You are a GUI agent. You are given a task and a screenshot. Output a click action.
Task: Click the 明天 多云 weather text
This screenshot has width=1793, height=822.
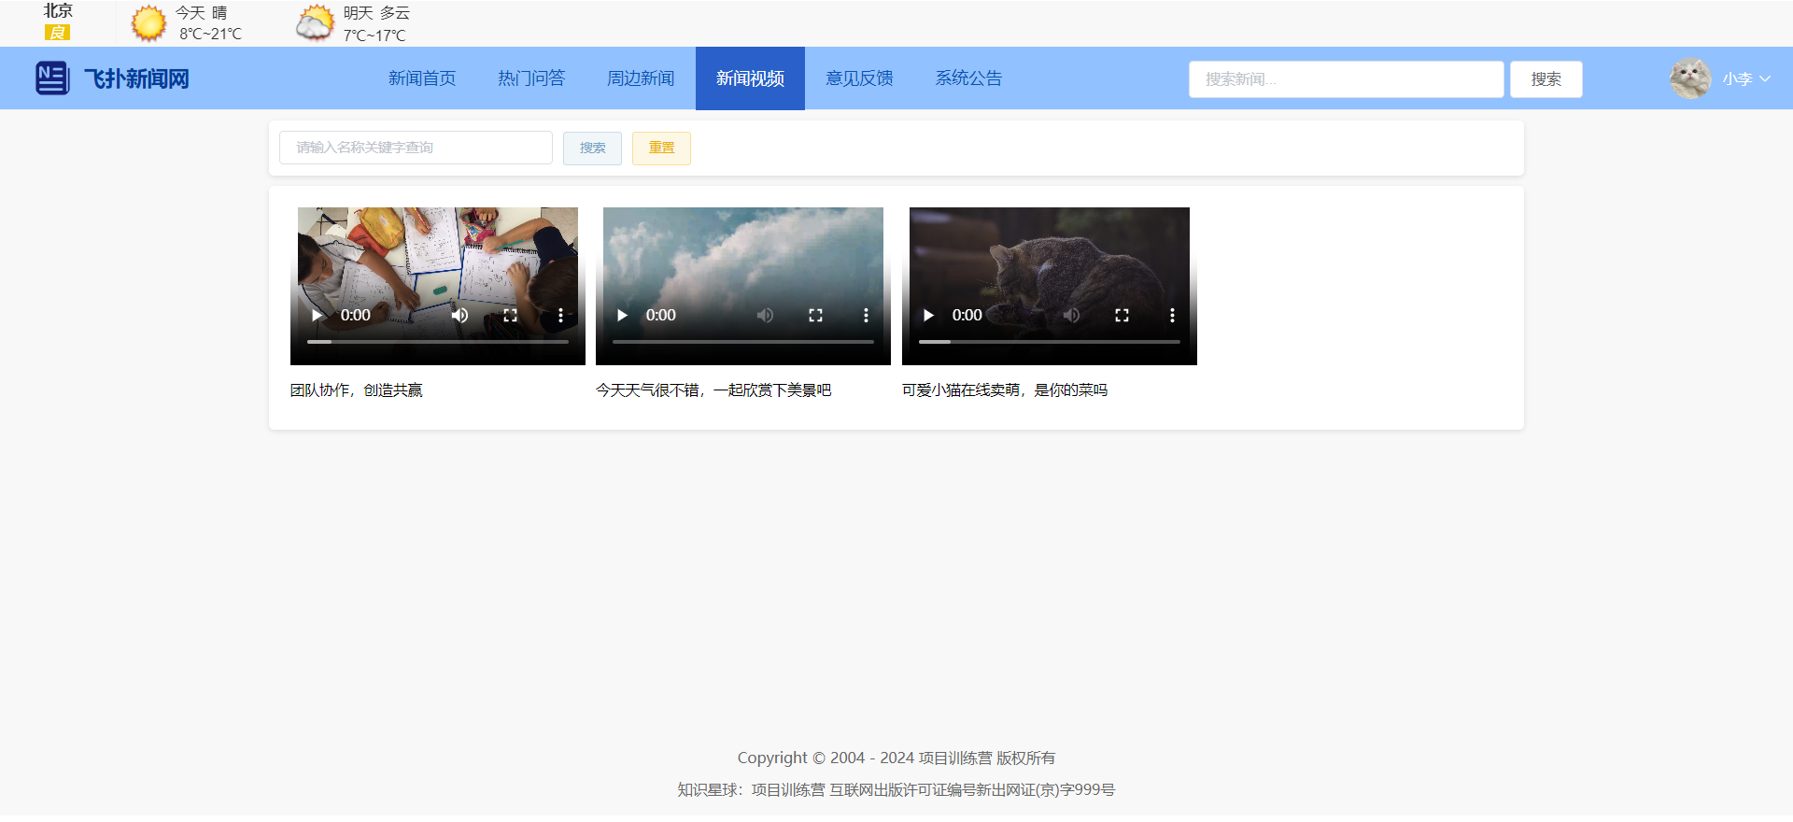click(x=376, y=13)
